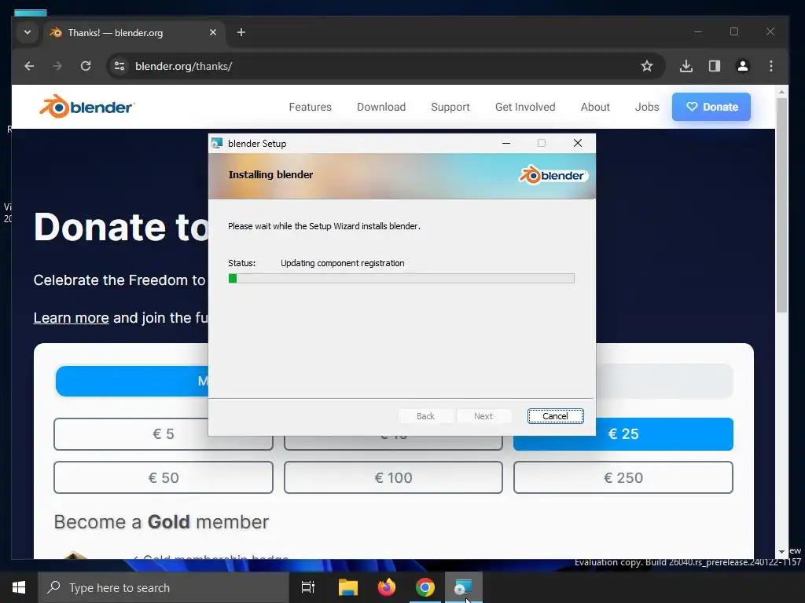Open Chrome three-dot menu
805x603 pixels.
pos(771,66)
